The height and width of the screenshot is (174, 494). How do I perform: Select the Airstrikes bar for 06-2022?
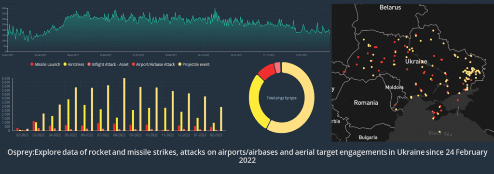coord(85,118)
